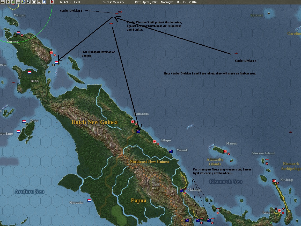This screenshot has width=301, height=226.
Task: Select the Dutch flag base at Sorong
Action: 19,33
